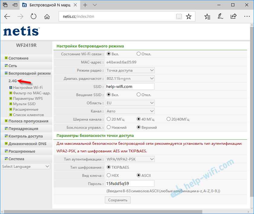
Task: Go back with the back arrow
Action: [7, 16]
